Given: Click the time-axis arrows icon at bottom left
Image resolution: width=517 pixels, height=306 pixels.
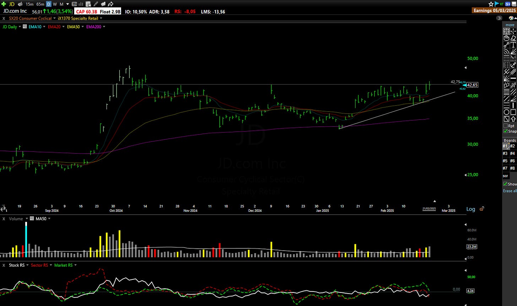Looking at the screenshot, I should pos(4,208).
